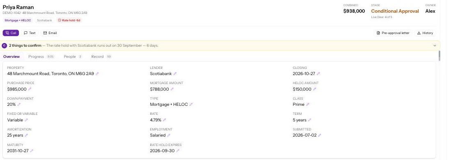Click the Conditional Approval stage
The image size is (449, 160).
[395, 11]
